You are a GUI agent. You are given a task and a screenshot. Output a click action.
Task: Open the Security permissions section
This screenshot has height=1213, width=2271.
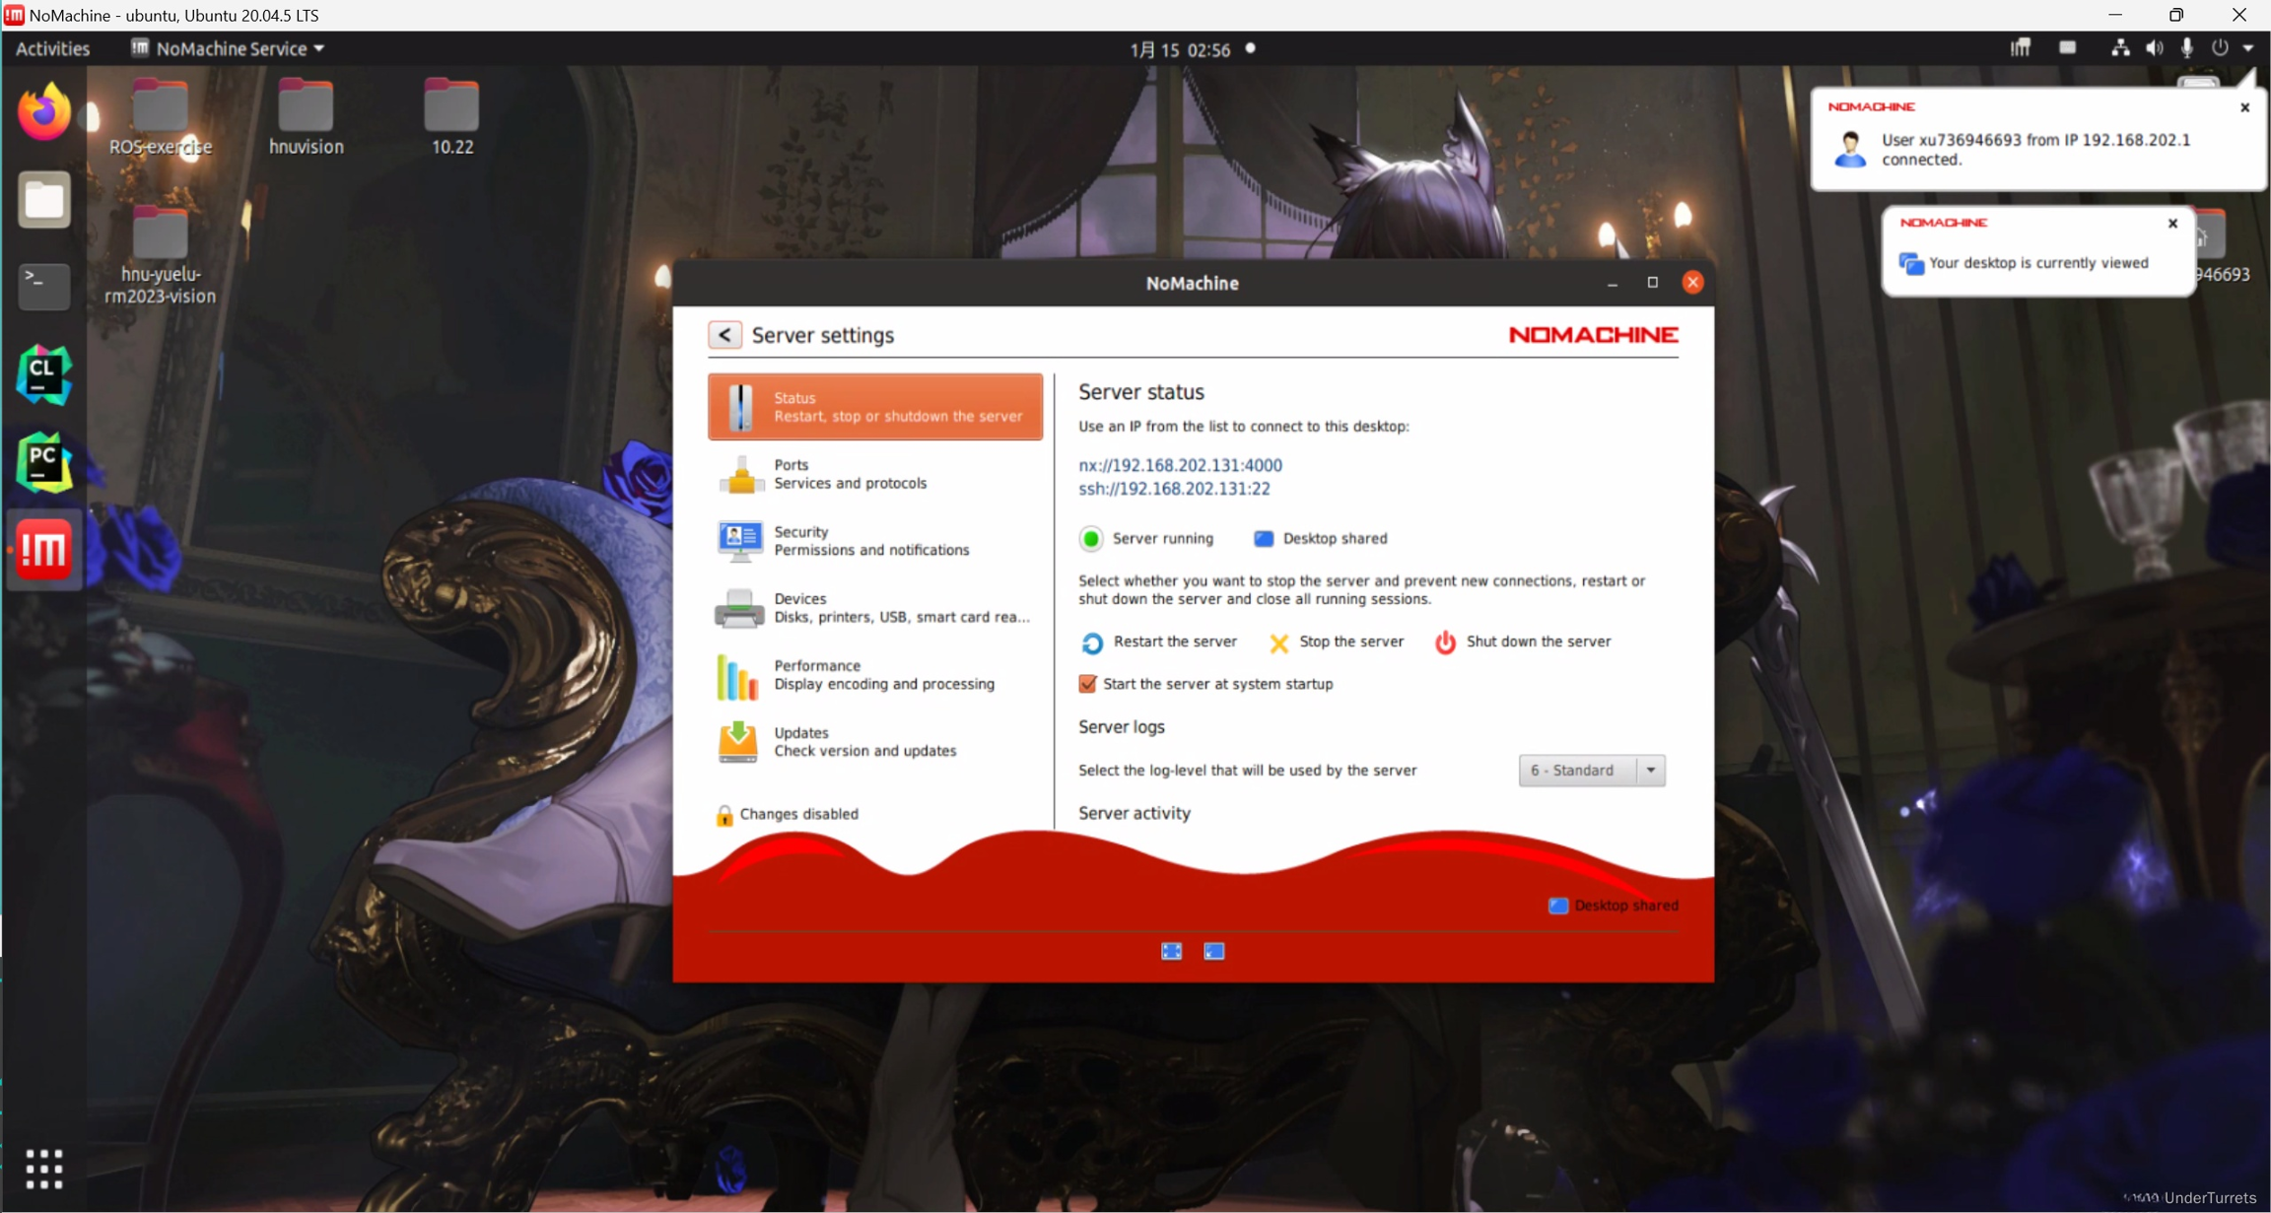pos(870,541)
